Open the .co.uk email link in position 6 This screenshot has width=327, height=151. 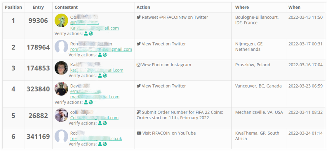[96, 139]
